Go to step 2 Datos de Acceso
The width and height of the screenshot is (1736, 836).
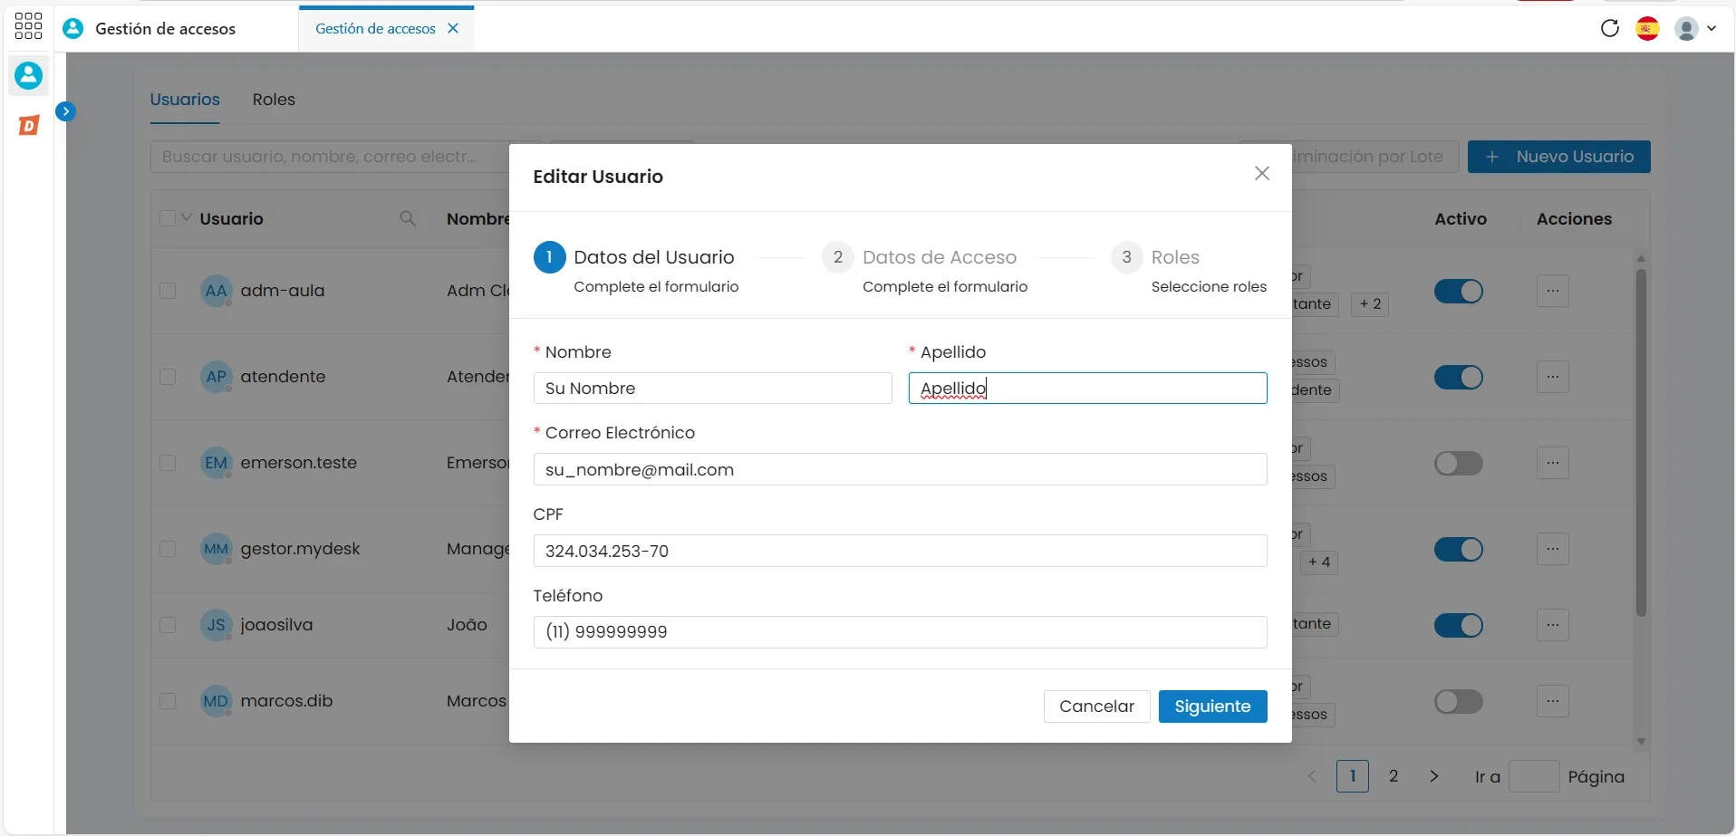coord(924,269)
